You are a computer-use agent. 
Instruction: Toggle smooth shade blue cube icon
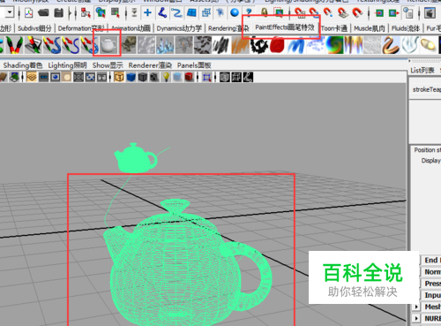(131, 77)
